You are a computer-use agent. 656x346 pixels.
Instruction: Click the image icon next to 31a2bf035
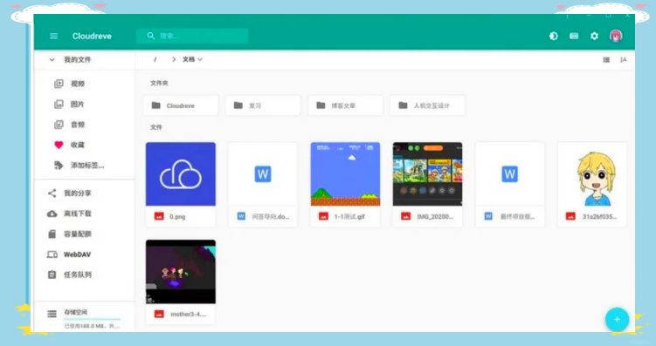[570, 216]
